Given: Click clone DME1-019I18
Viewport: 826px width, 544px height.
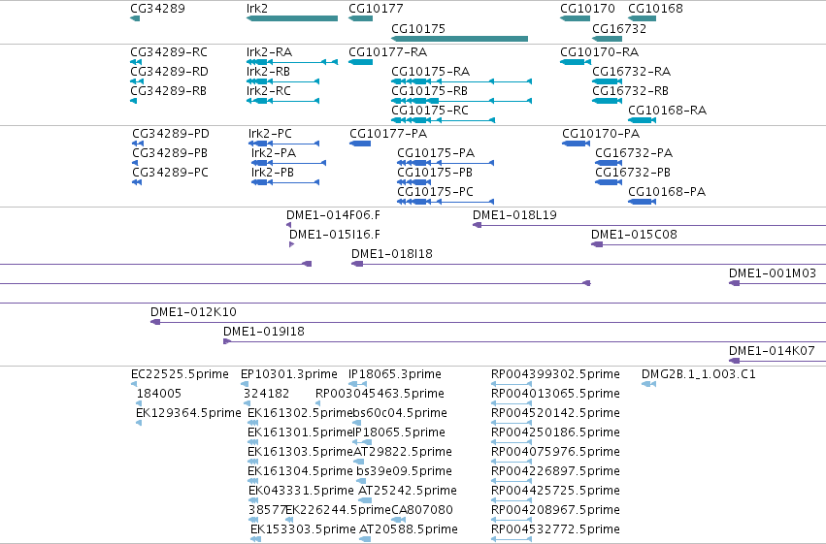Looking at the screenshot, I should tap(264, 332).
